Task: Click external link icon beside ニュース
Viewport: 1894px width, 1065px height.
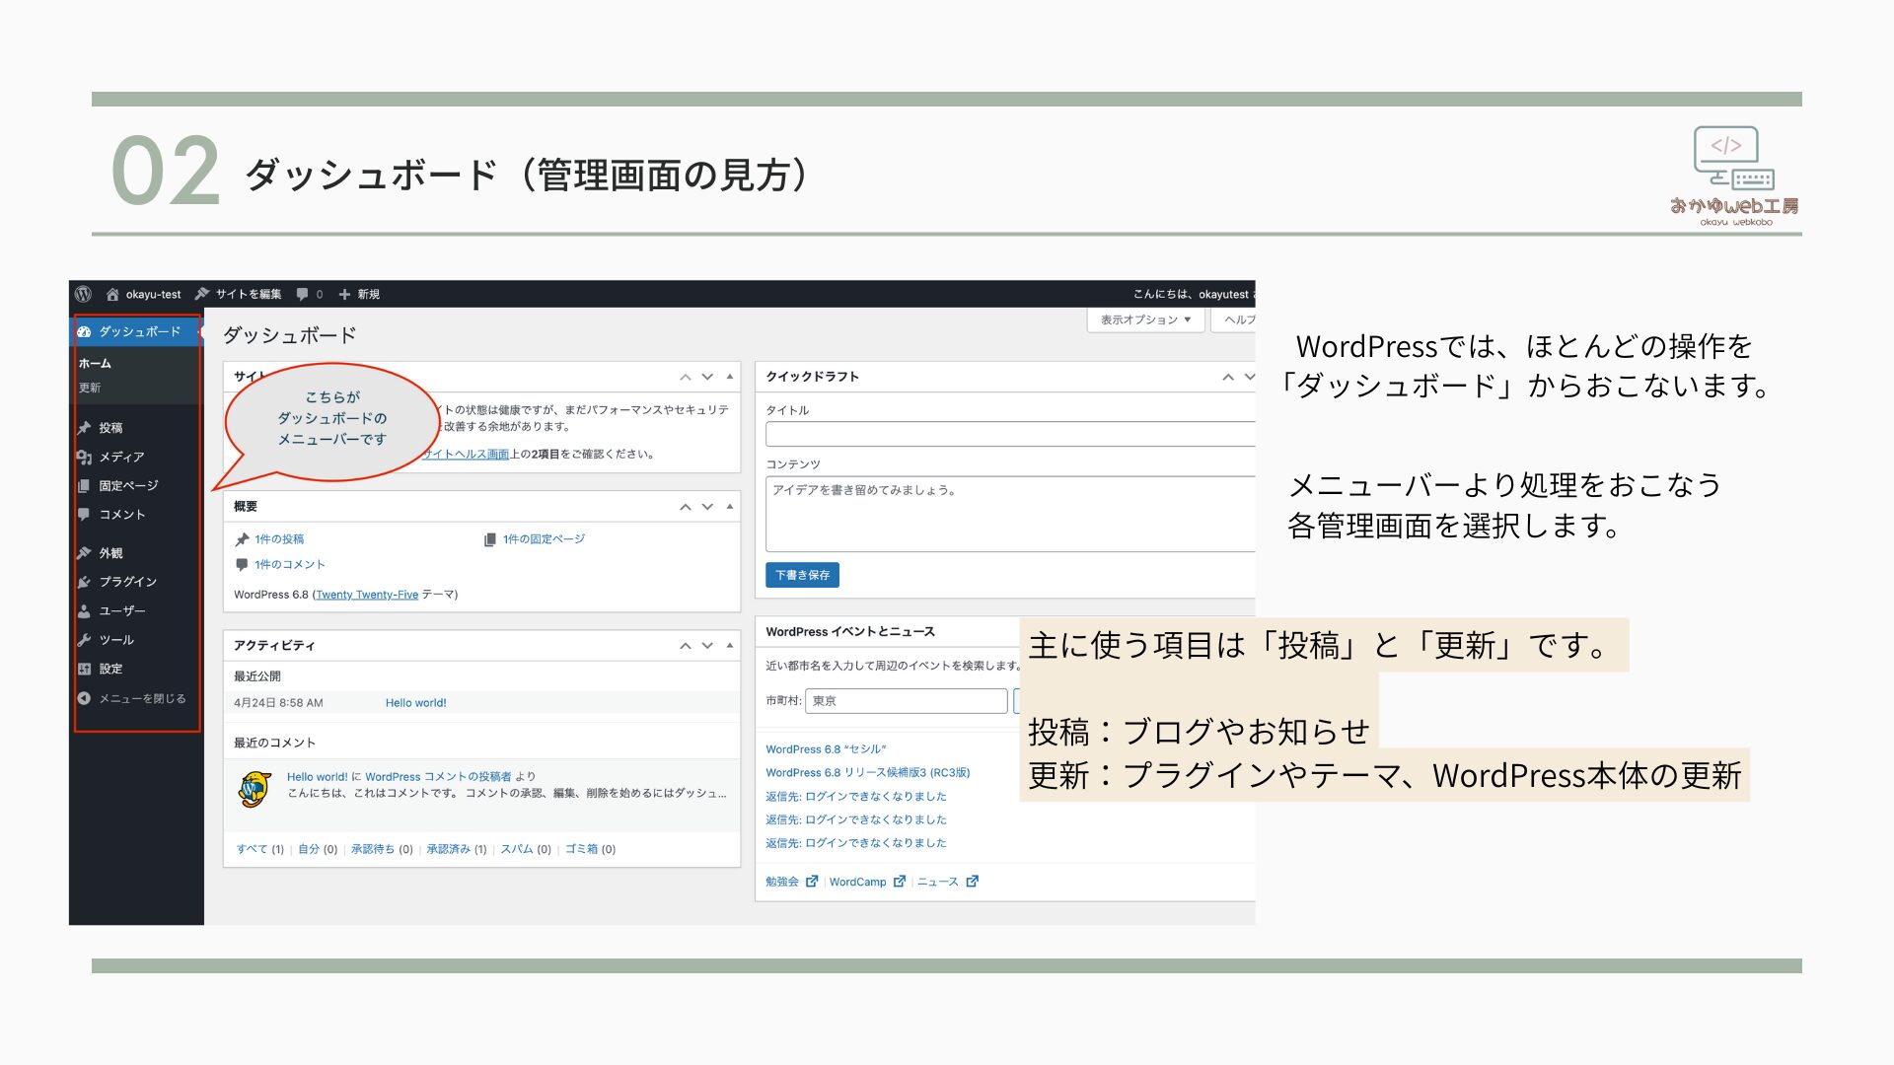Action: tap(973, 882)
